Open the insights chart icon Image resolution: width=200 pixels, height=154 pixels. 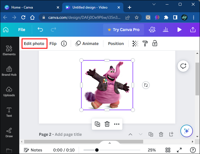(166, 30)
